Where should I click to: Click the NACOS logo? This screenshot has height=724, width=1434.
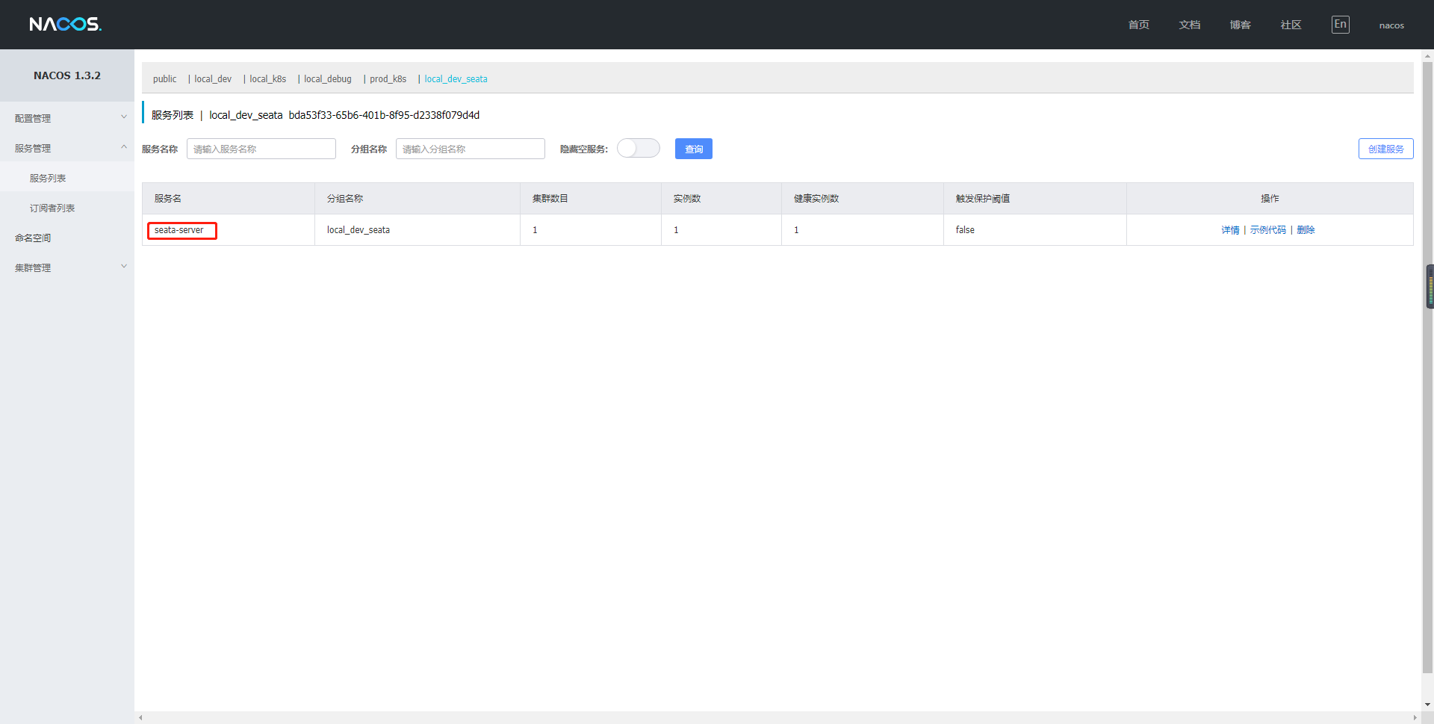(65, 25)
